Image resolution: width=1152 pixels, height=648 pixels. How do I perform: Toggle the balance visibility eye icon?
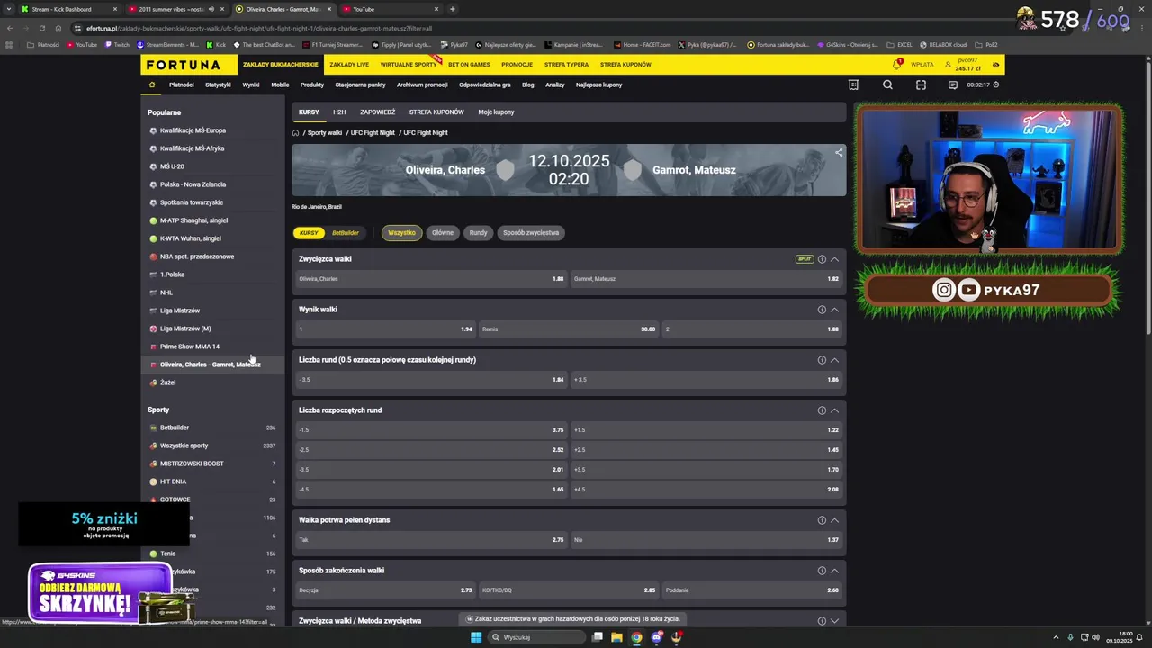pyautogui.click(x=995, y=65)
